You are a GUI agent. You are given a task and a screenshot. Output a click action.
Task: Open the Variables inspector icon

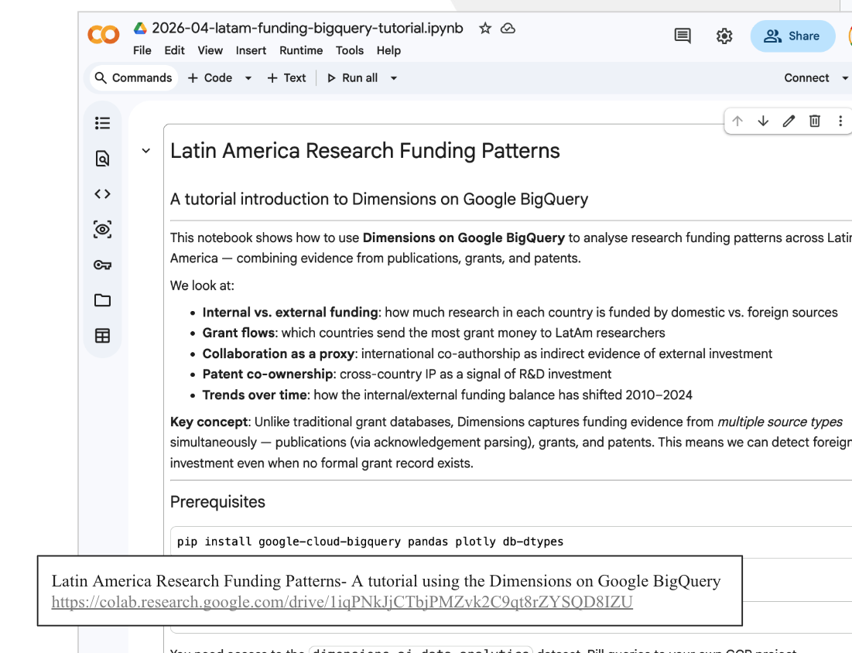[x=102, y=230]
